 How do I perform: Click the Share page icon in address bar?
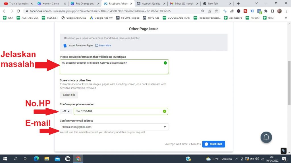pyautogui.click(x=209, y=11)
